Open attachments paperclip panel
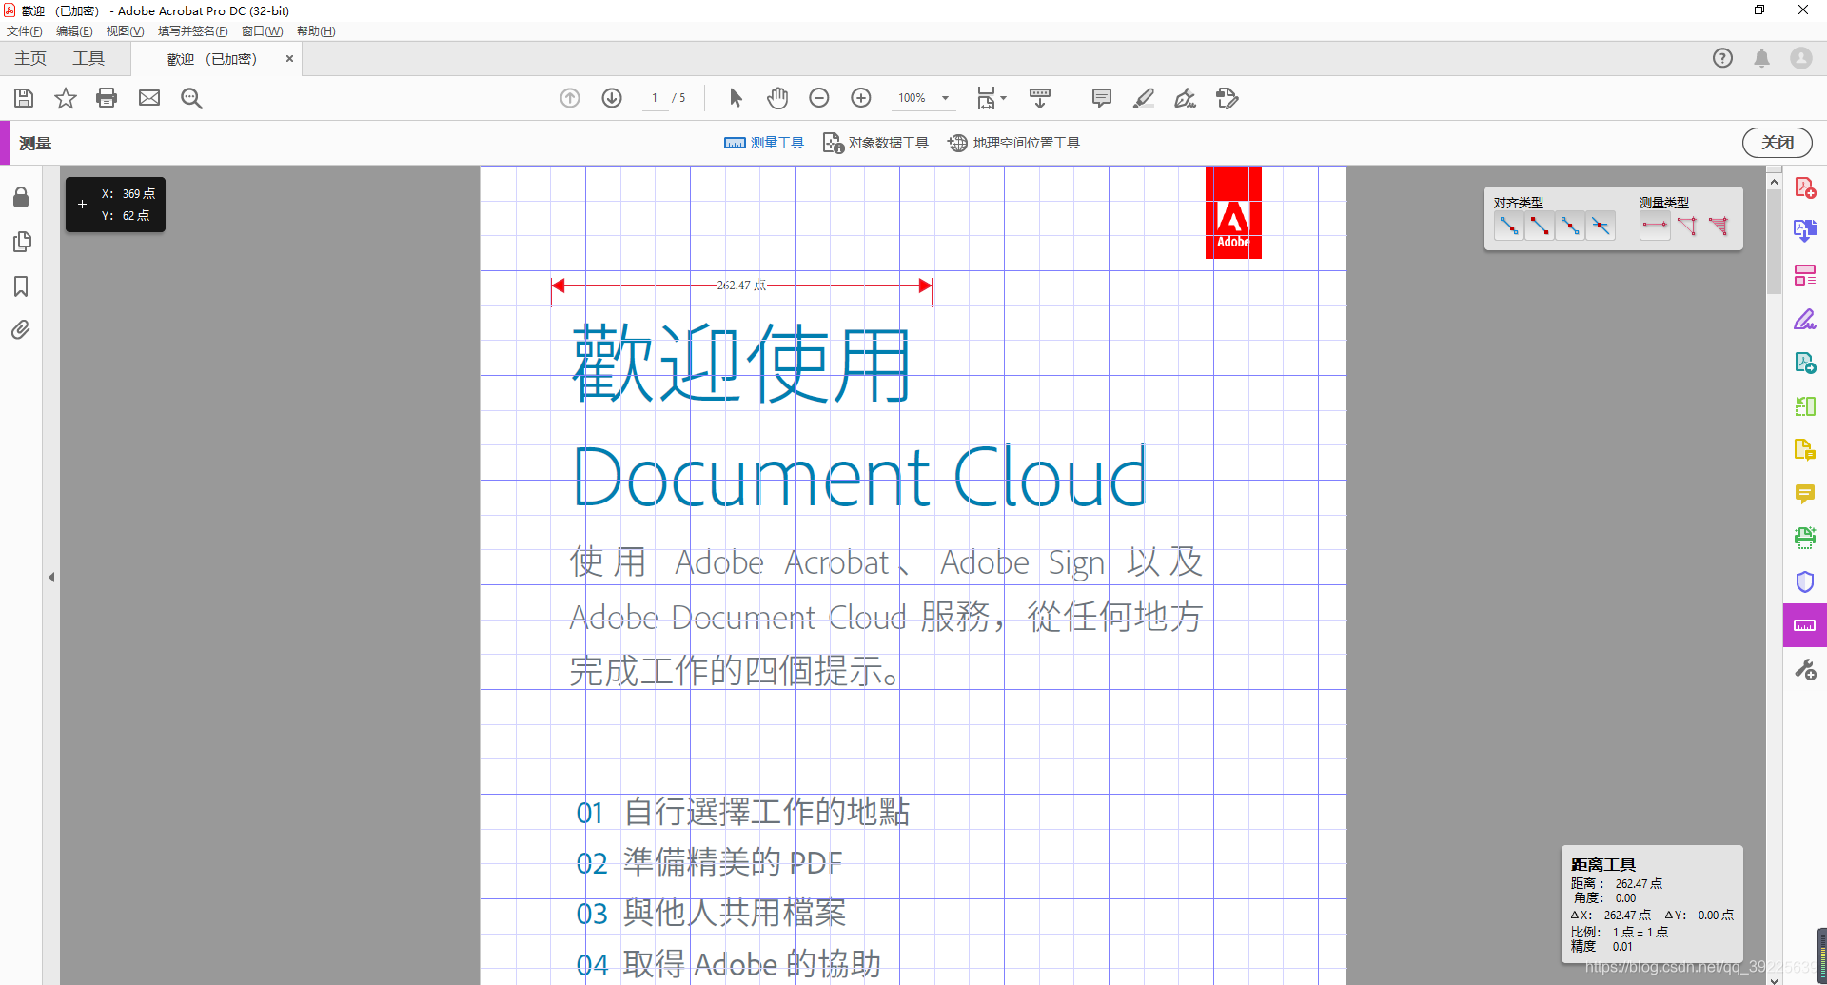 21,330
